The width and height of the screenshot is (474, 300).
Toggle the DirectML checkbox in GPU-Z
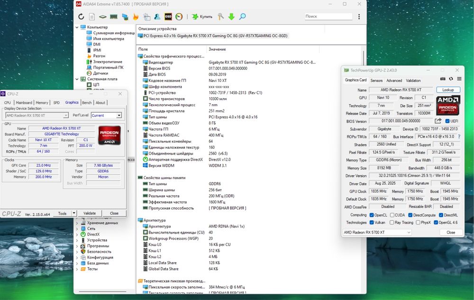tap(441, 215)
